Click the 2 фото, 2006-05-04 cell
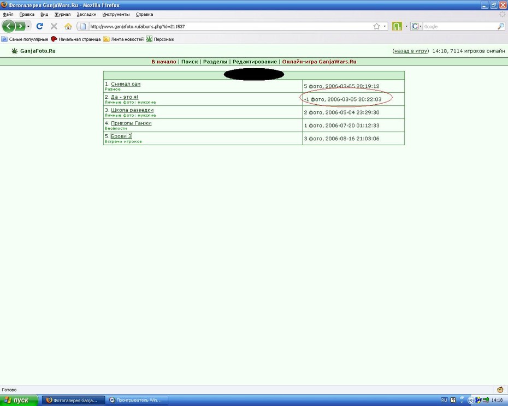Image resolution: width=508 pixels, height=406 pixels. pyautogui.click(x=353, y=112)
